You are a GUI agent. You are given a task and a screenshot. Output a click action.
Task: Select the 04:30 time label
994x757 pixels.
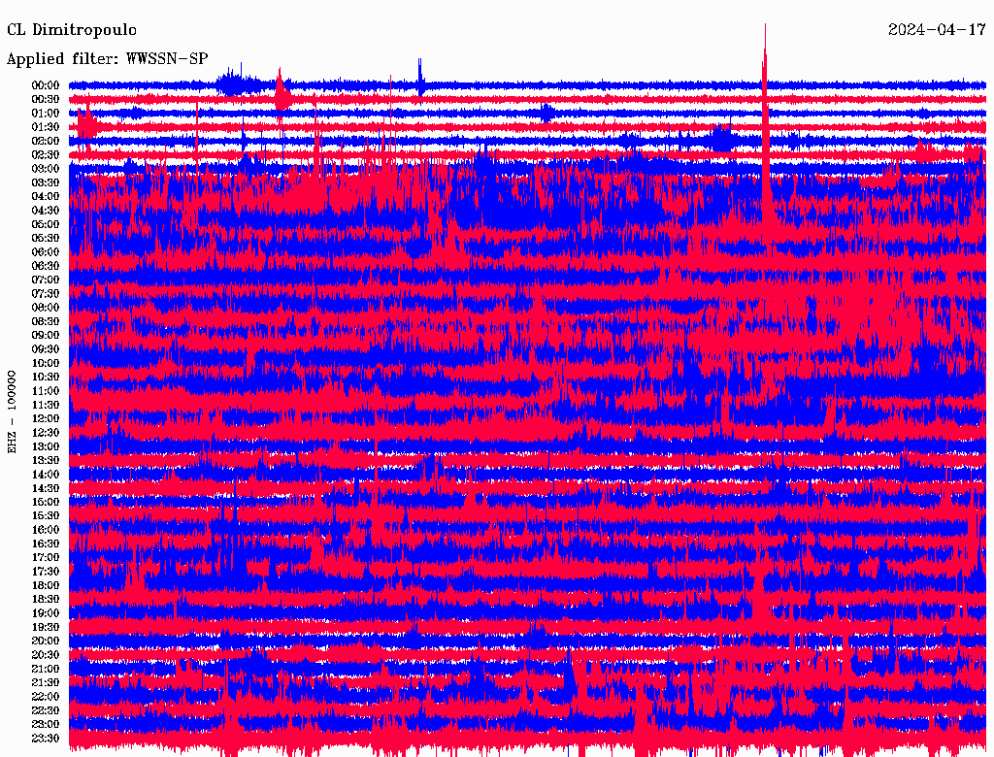pyautogui.click(x=46, y=210)
